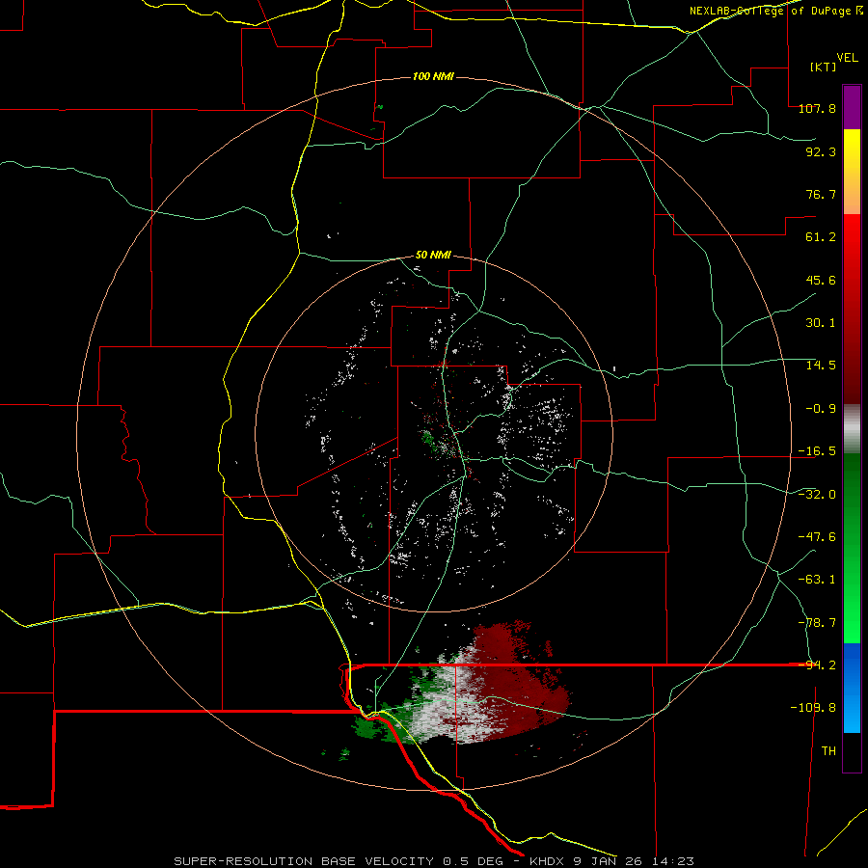Image resolution: width=868 pixels, height=868 pixels.
Task: Click the Super-Resolution Base Velocity caption
Action: (434, 861)
